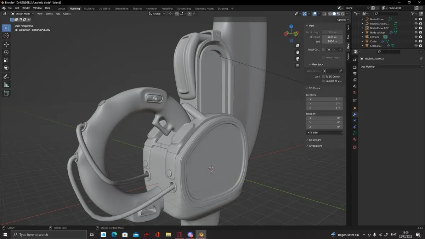Open the File menu
The width and height of the screenshot is (425, 239).
(9, 8)
